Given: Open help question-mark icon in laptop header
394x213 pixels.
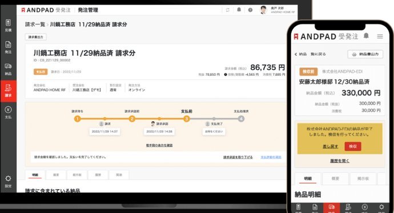Looking at the screenshot, I should click(250, 10).
